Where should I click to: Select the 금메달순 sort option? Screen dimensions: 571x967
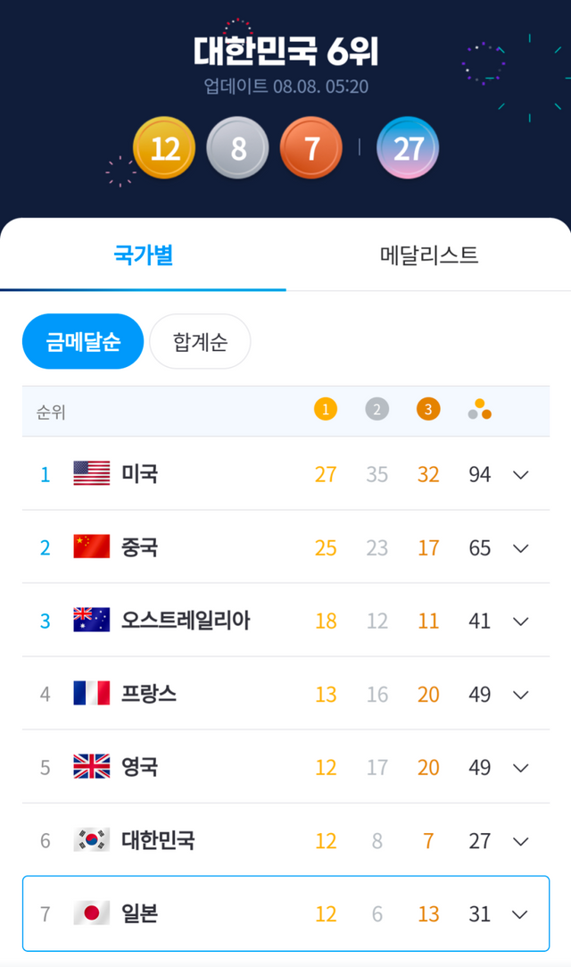83,341
